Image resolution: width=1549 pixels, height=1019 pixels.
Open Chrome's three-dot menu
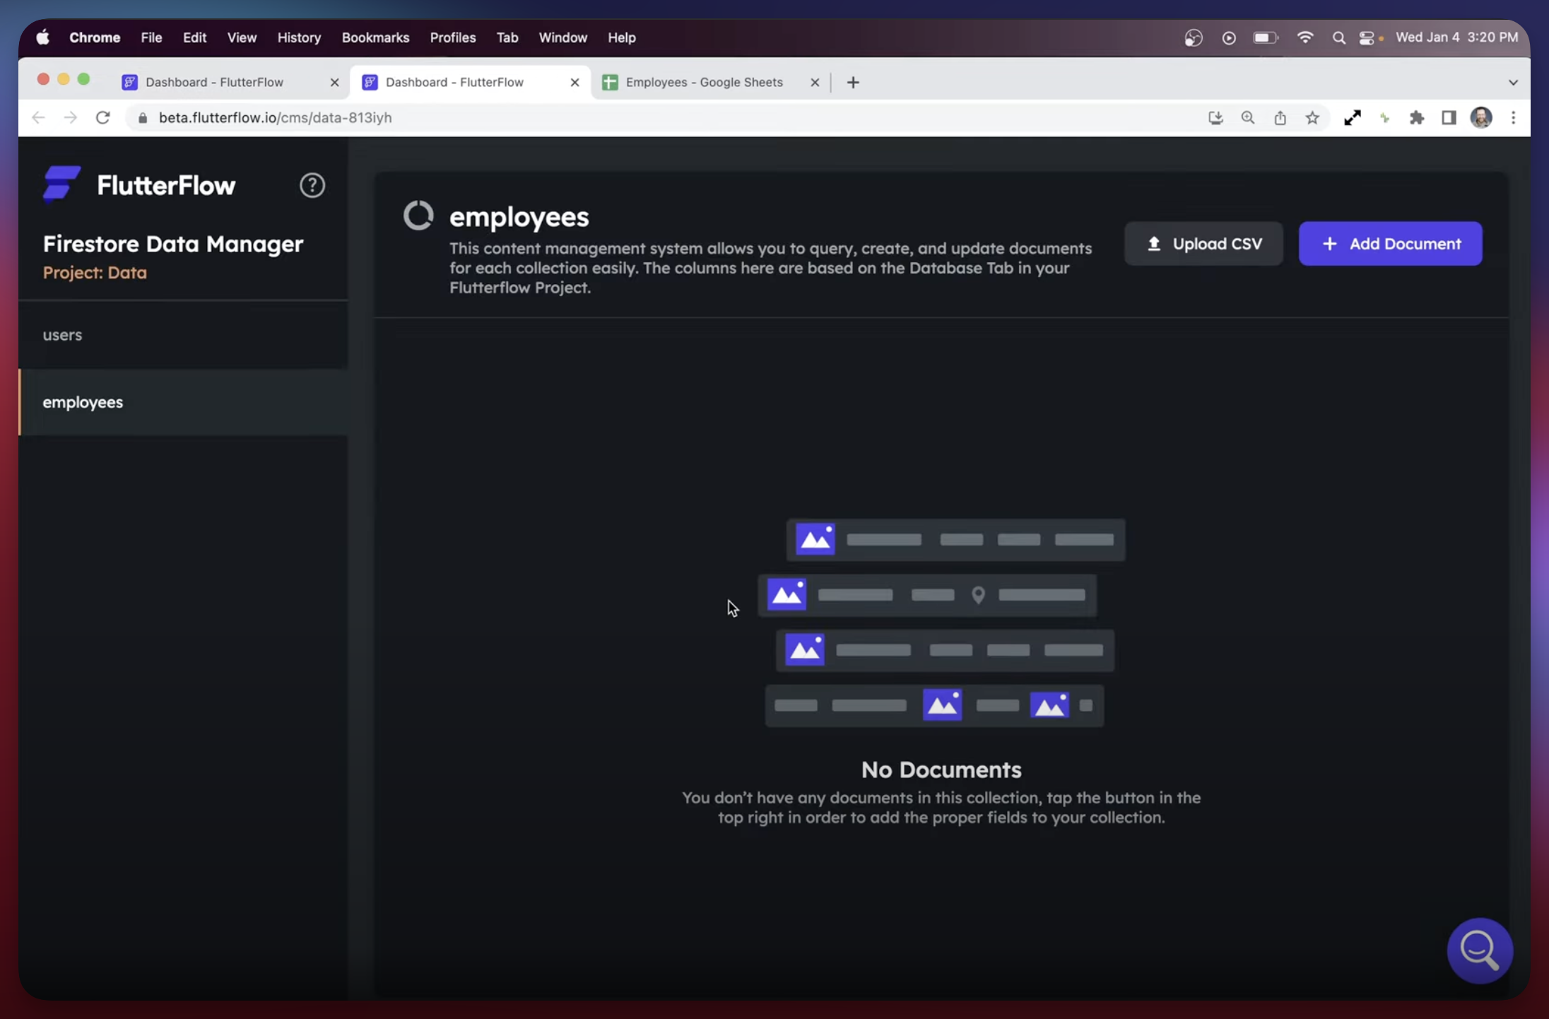point(1514,117)
